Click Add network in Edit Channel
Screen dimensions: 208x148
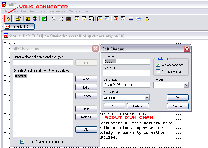114,106
